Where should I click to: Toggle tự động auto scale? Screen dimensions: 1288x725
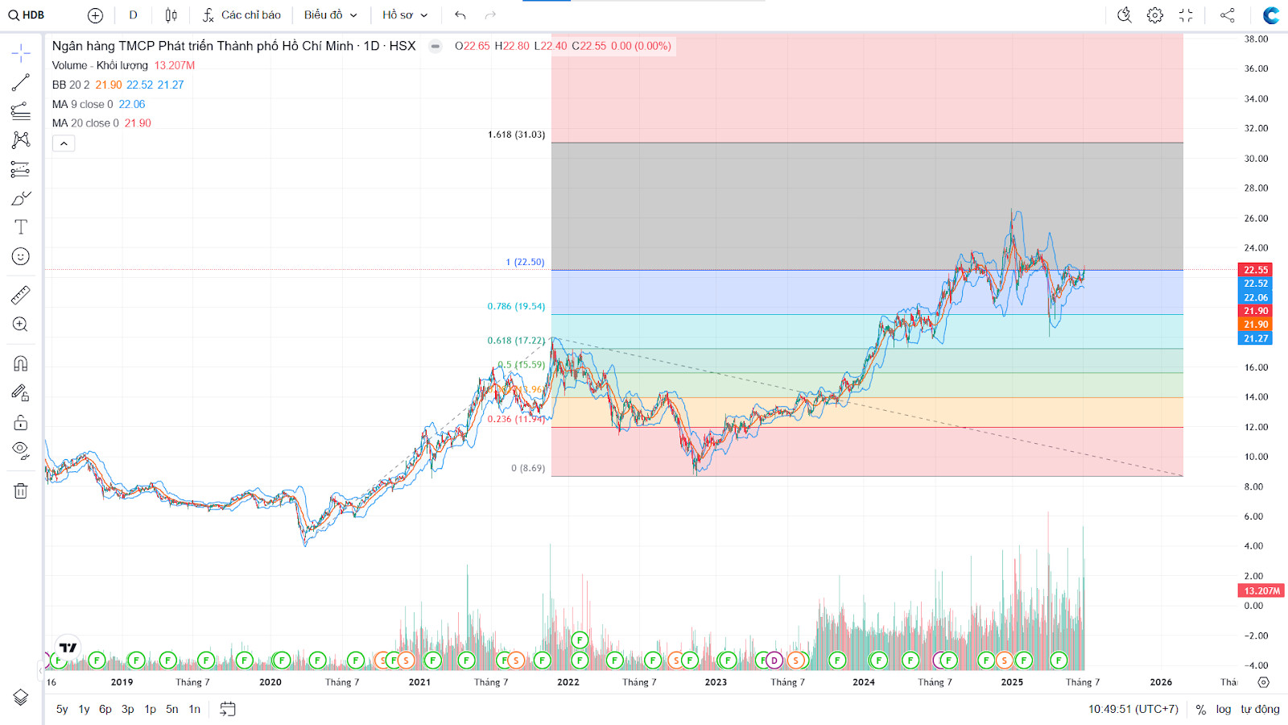(x=1260, y=709)
